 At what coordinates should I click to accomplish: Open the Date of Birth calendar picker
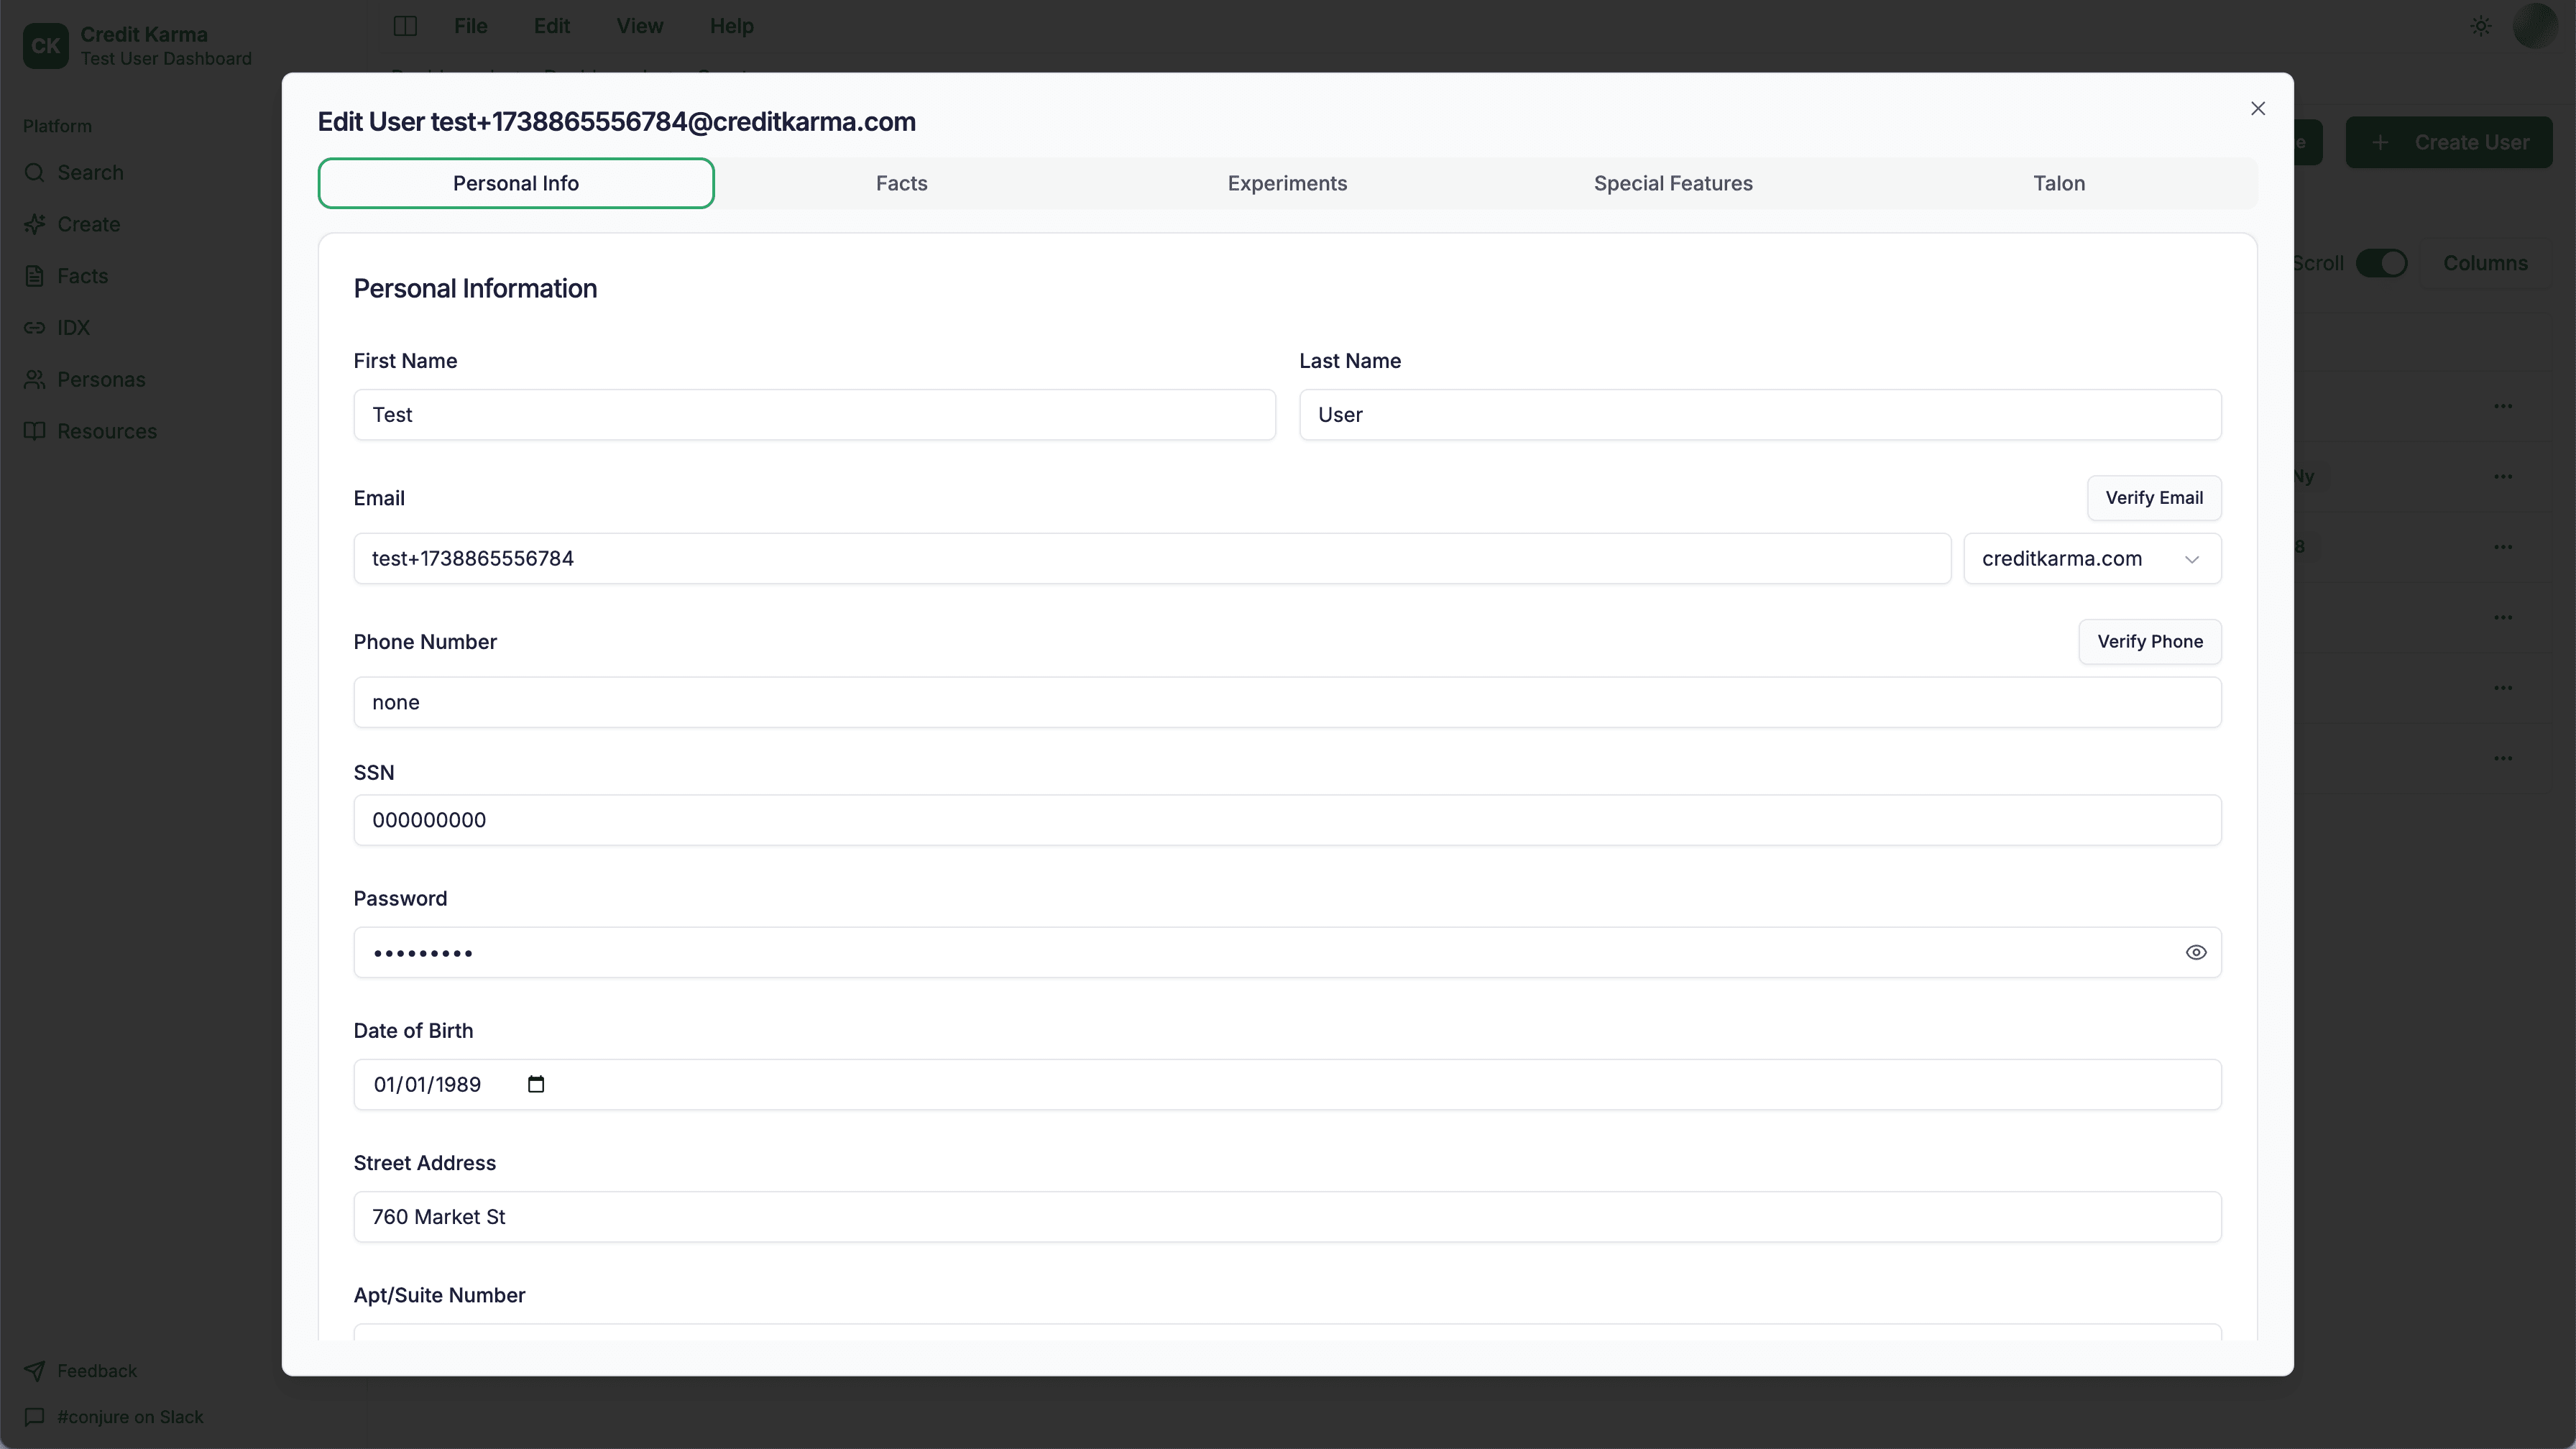[536, 1084]
